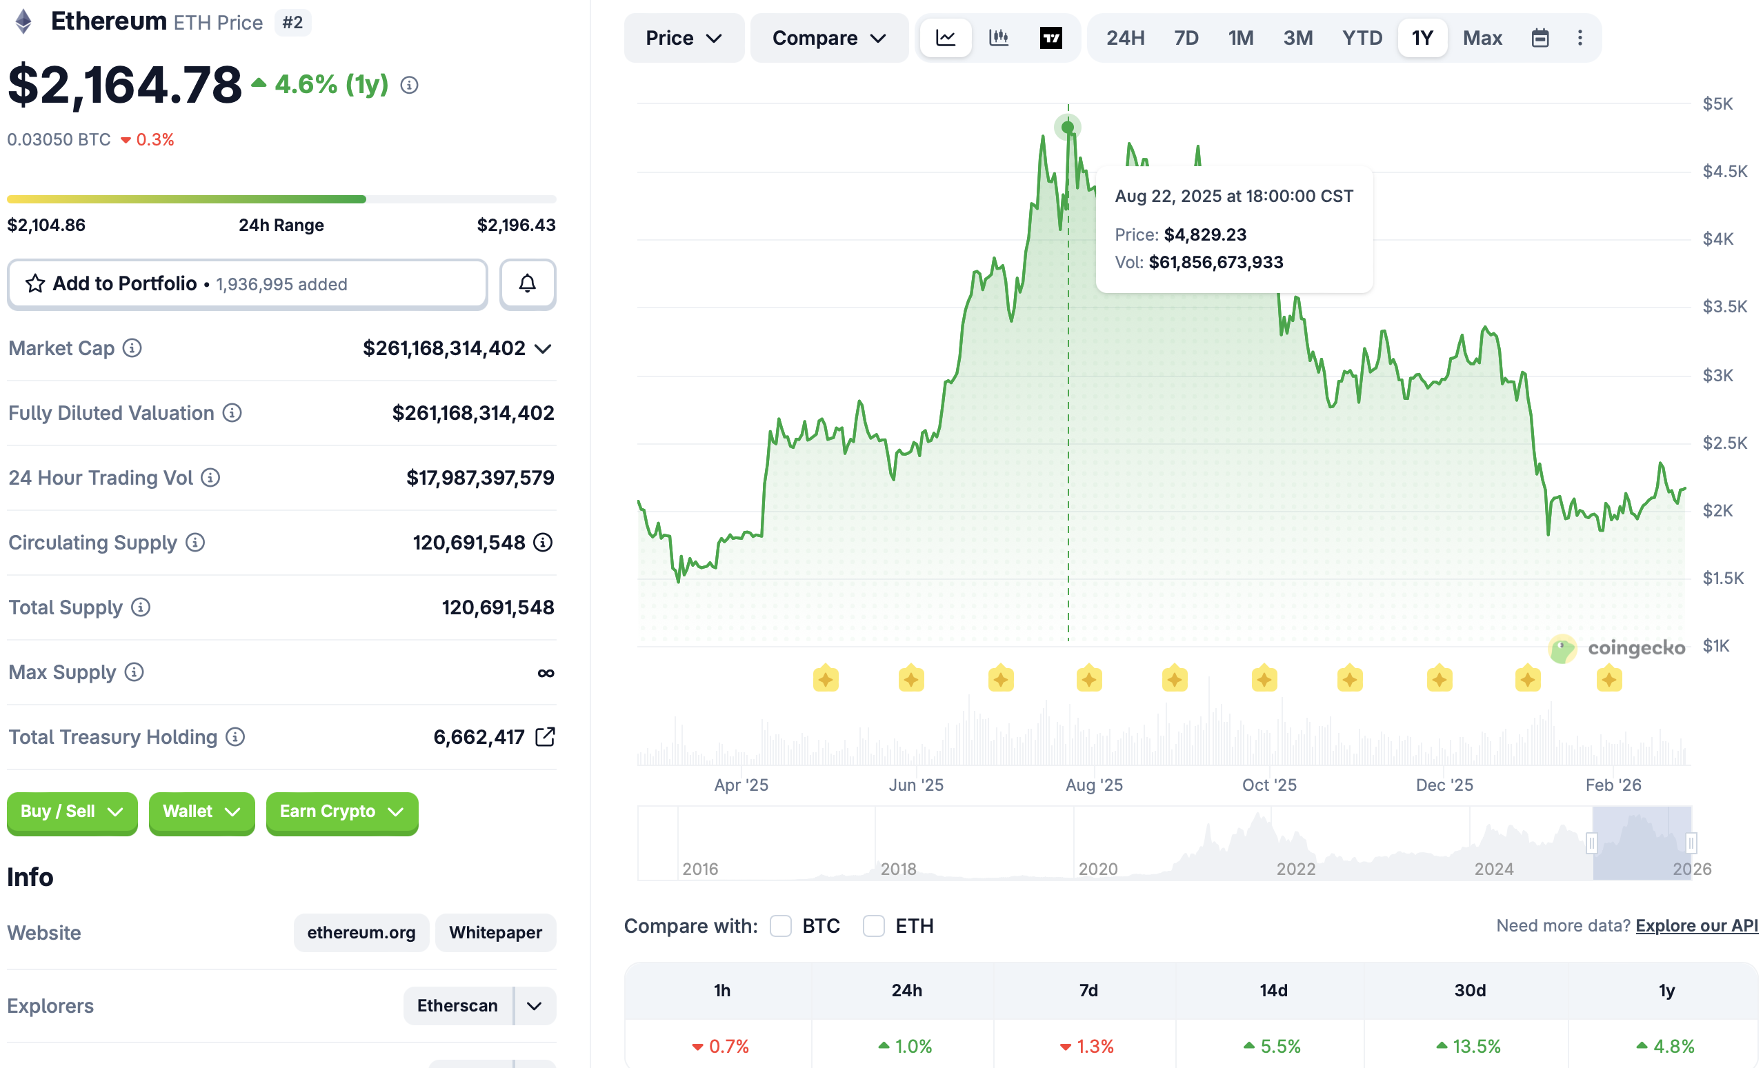
Task: Open the TradingView chart icon
Action: (x=1051, y=38)
